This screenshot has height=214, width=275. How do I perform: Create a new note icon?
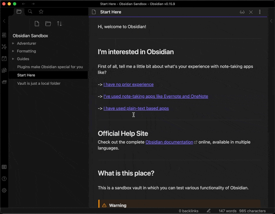point(37,24)
